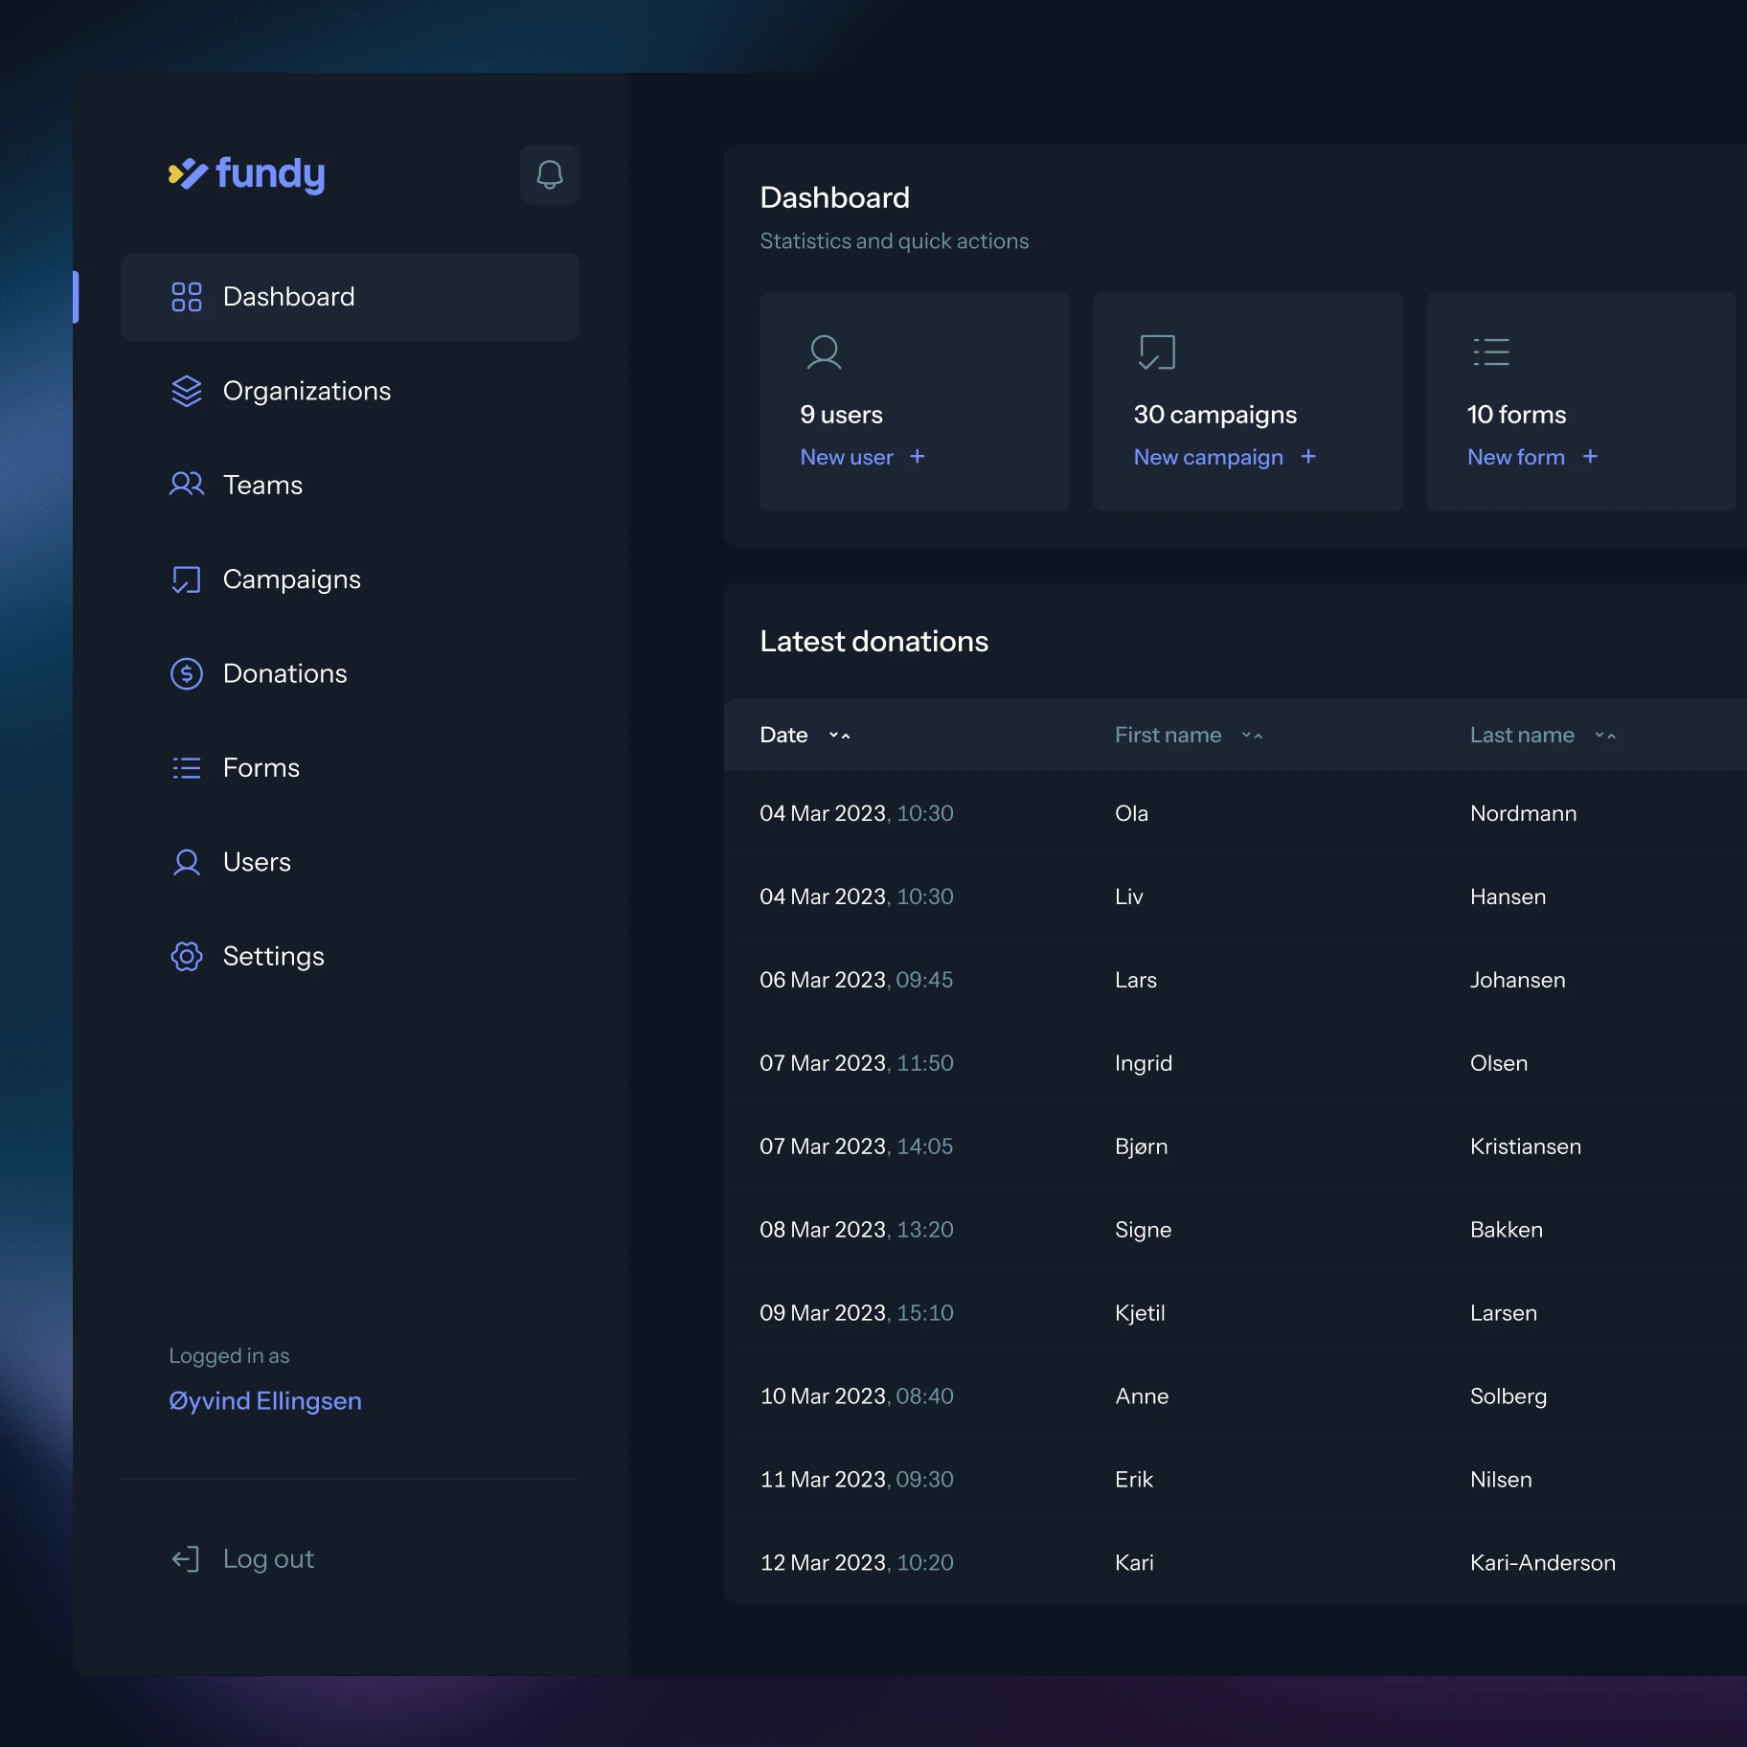The image size is (1747, 1747).
Task: Click first name Kjetil
Action: [1140, 1313]
